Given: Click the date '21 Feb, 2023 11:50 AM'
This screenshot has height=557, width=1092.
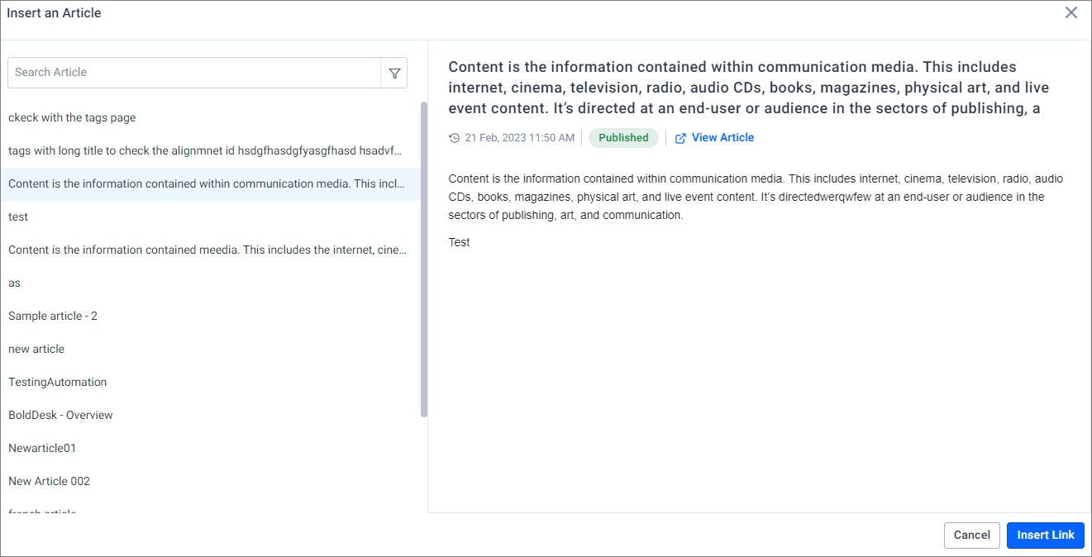Looking at the screenshot, I should coord(519,138).
